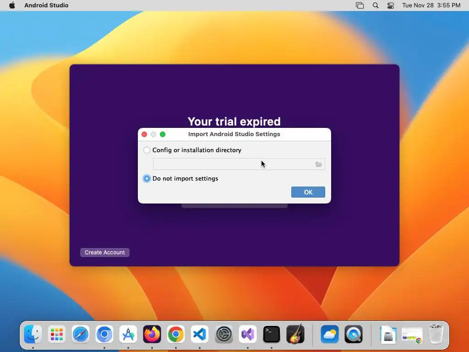Open the Android Studio menu in the menu bar

tap(46, 5)
